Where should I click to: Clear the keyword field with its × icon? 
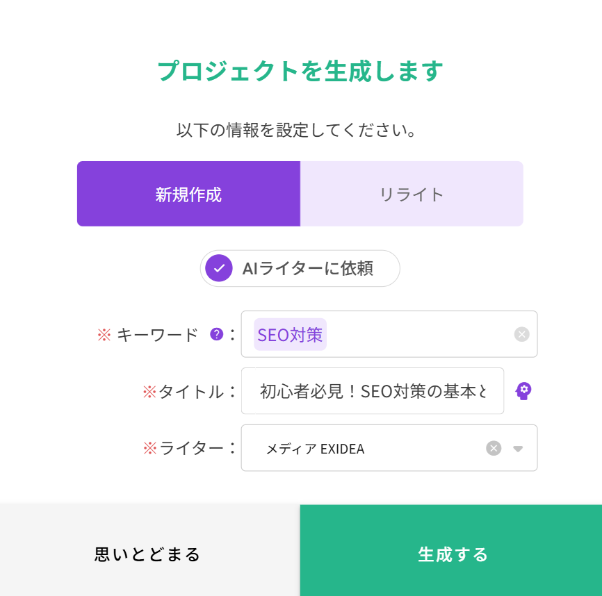(x=521, y=334)
